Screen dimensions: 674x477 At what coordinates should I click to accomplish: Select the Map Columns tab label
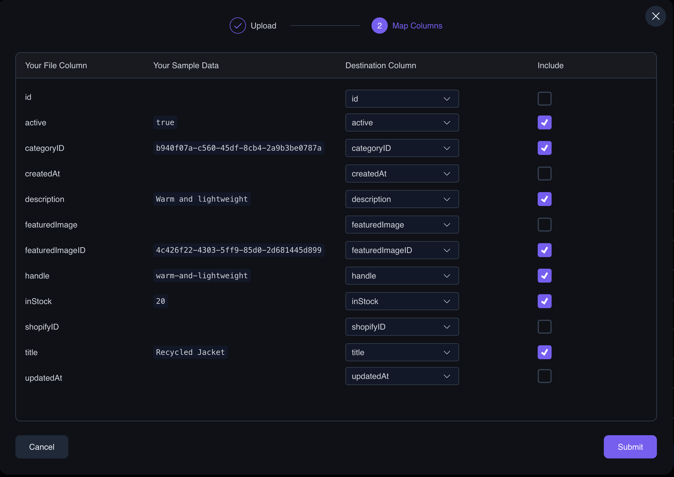point(418,25)
